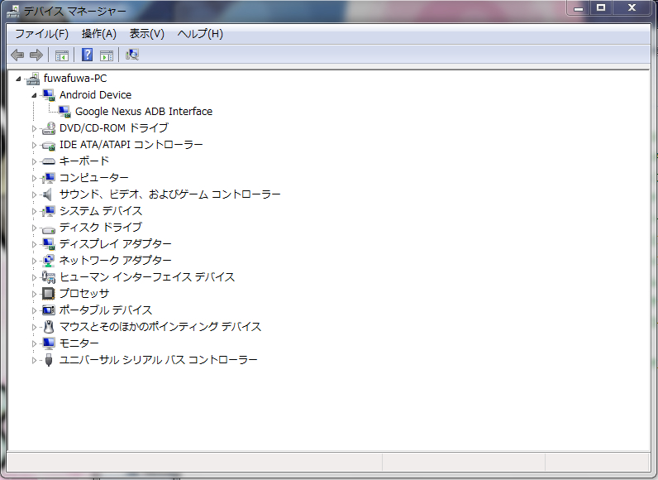The width and height of the screenshot is (658, 480).
Task: Open the ファイル(F) menu
Action: click(x=41, y=34)
